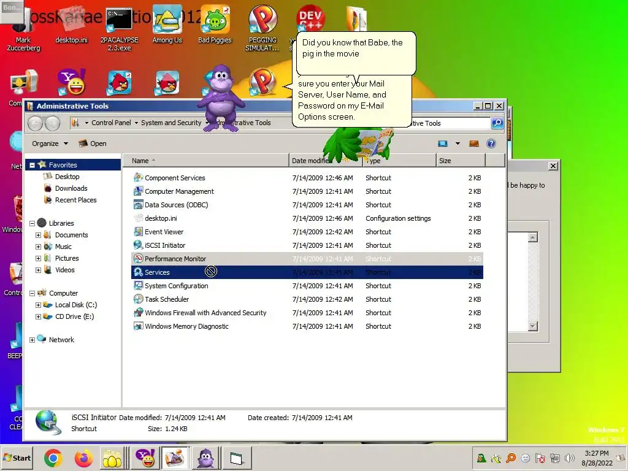Click the Open toolbar button
Screen dimensions: 628x471
[93, 144]
